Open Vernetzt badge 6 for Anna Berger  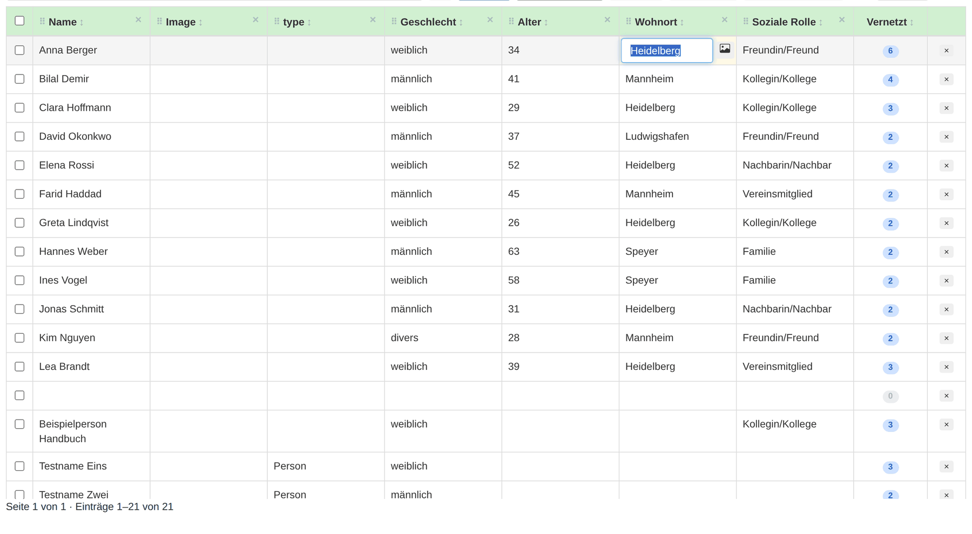[890, 51]
